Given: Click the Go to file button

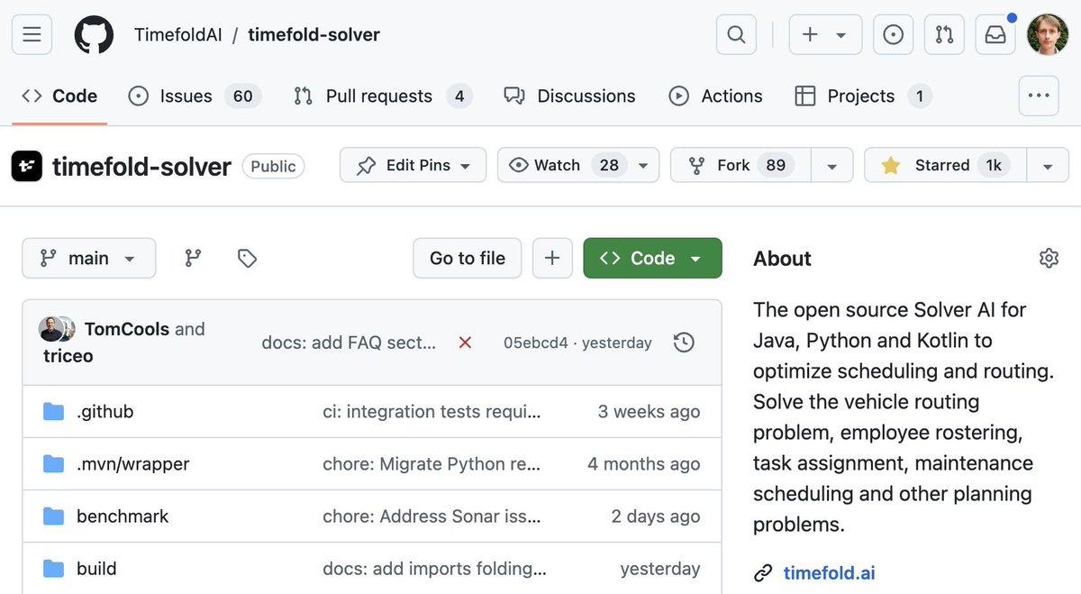Looking at the screenshot, I should 468,258.
